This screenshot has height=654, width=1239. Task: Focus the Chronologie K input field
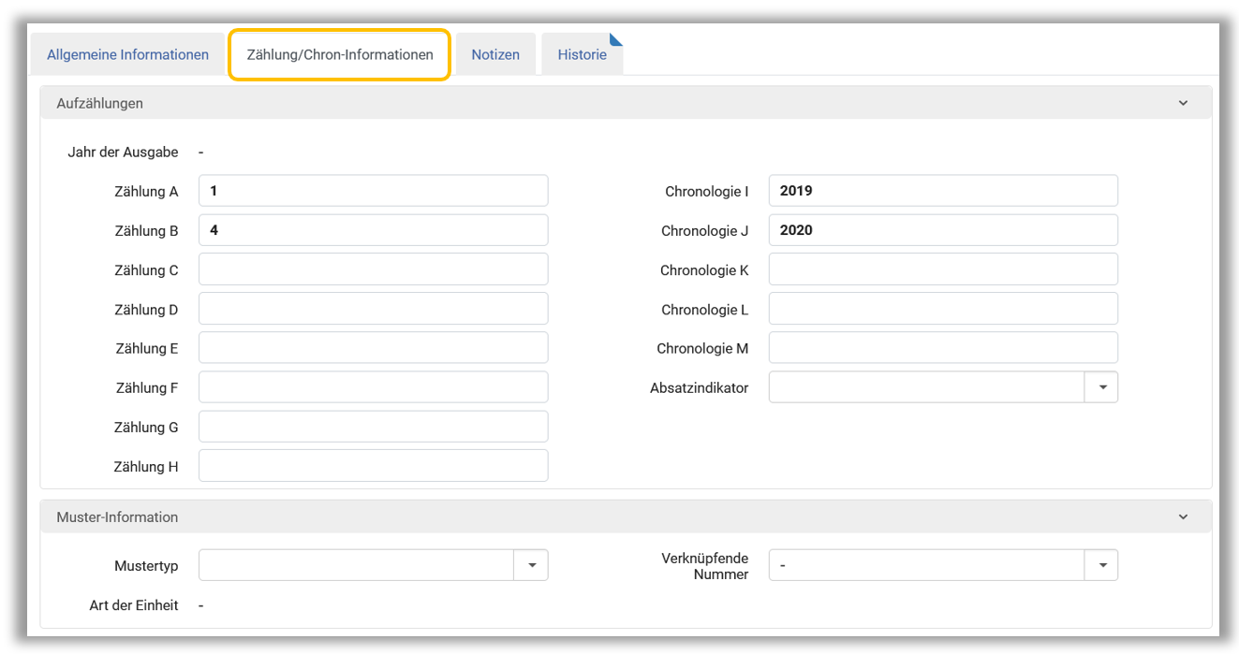942,269
